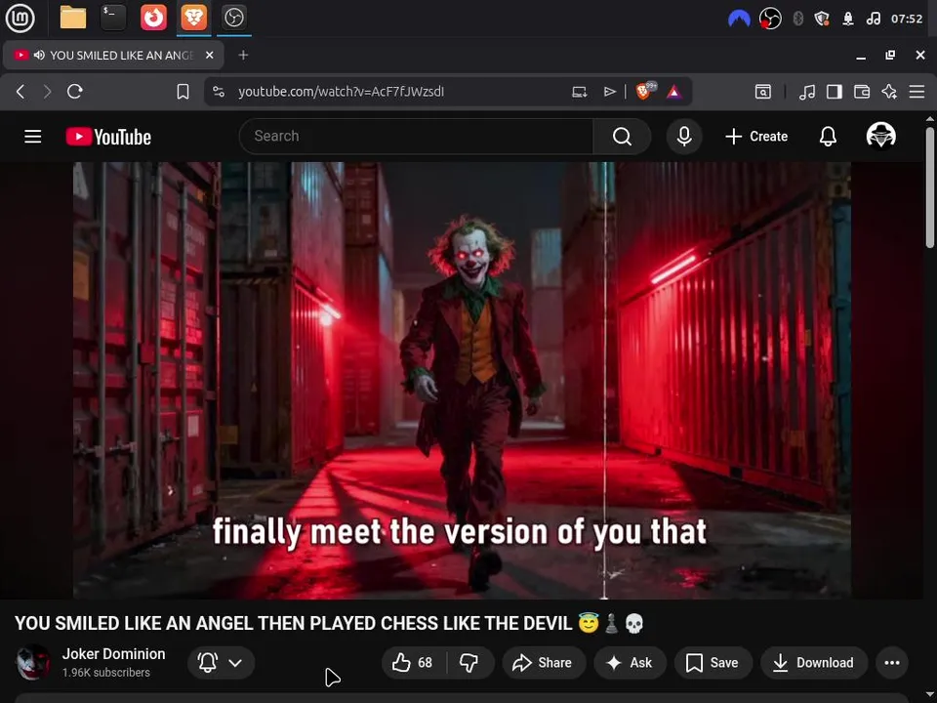Open the OBS tray icon

(x=770, y=19)
